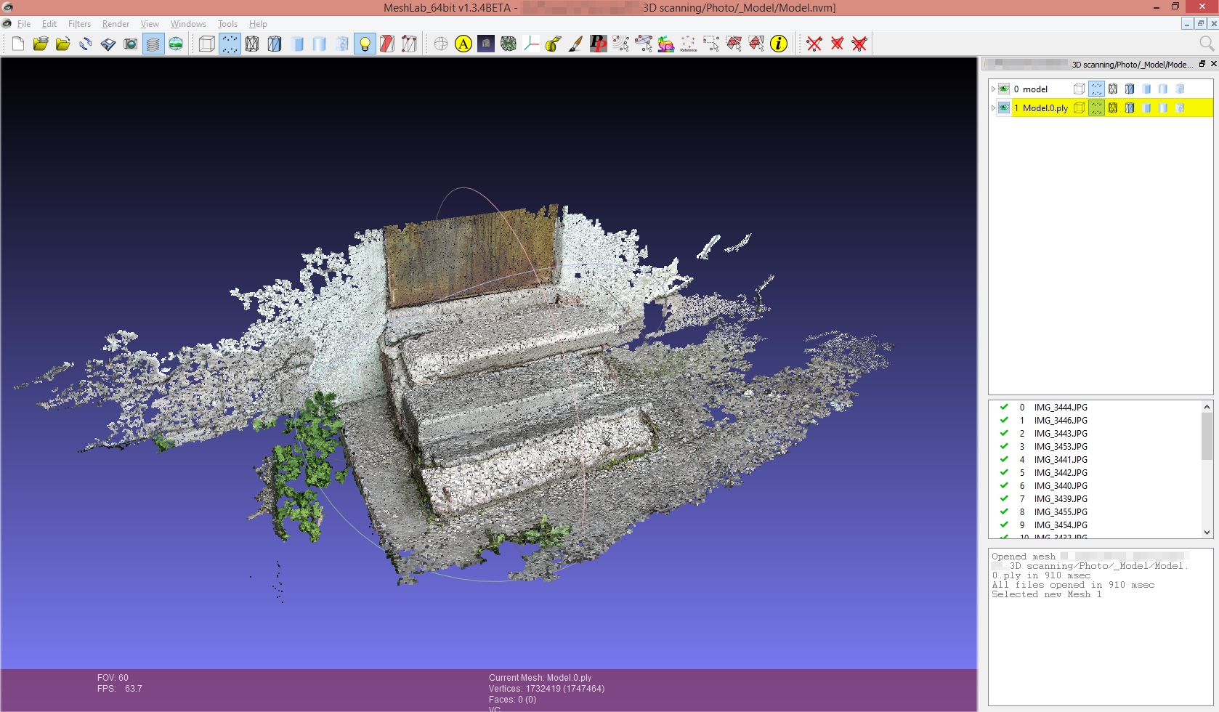Toggle raster IMG_3444.JPG checkmark
This screenshot has height=712, width=1219.
(x=1004, y=408)
